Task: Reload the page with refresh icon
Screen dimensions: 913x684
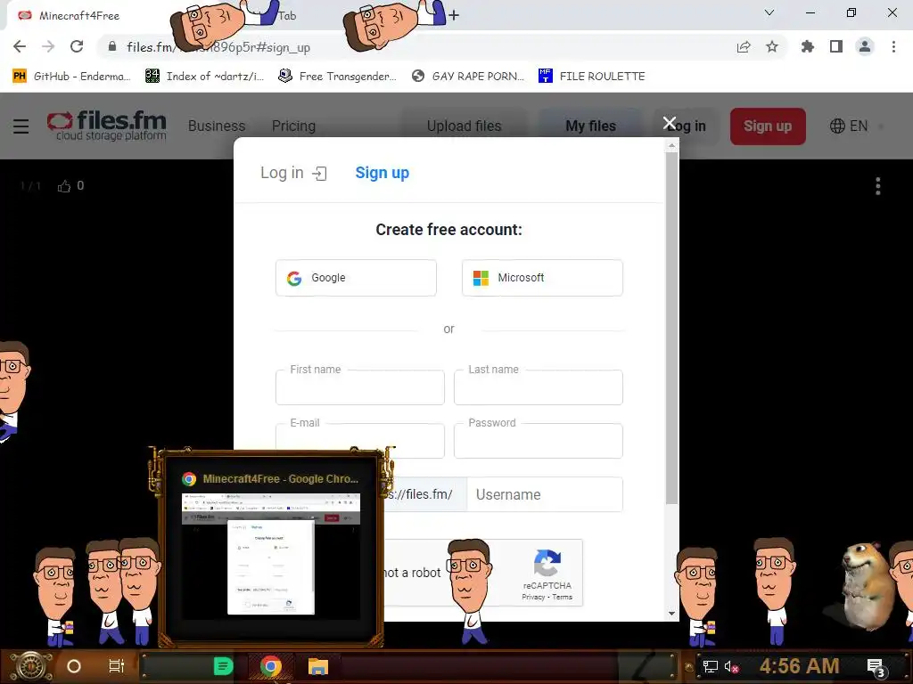Action: tap(77, 46)
